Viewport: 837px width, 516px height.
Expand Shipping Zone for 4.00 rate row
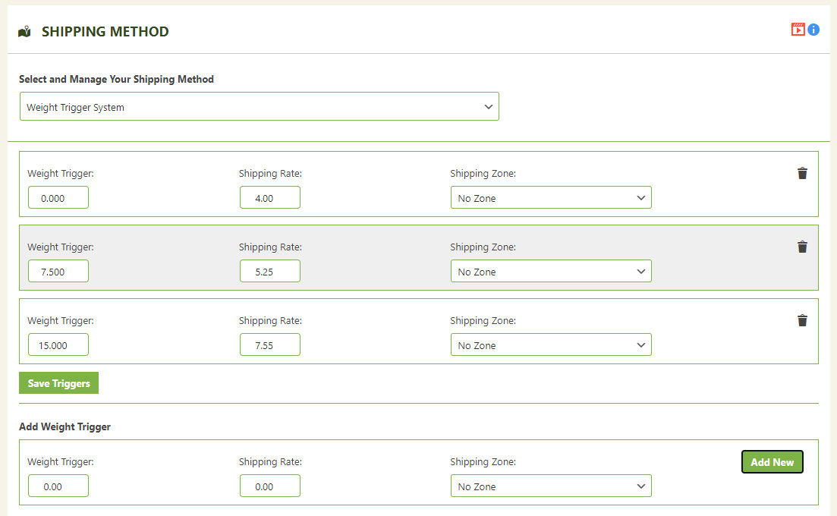pyautogui.click(x=550, y=198)
